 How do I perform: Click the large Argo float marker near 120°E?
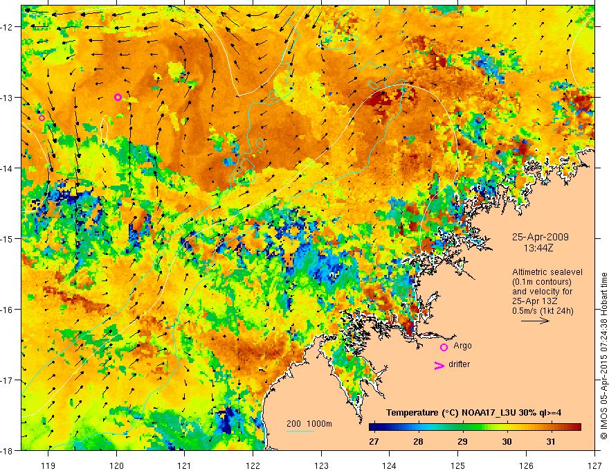[x=118, y=97]
